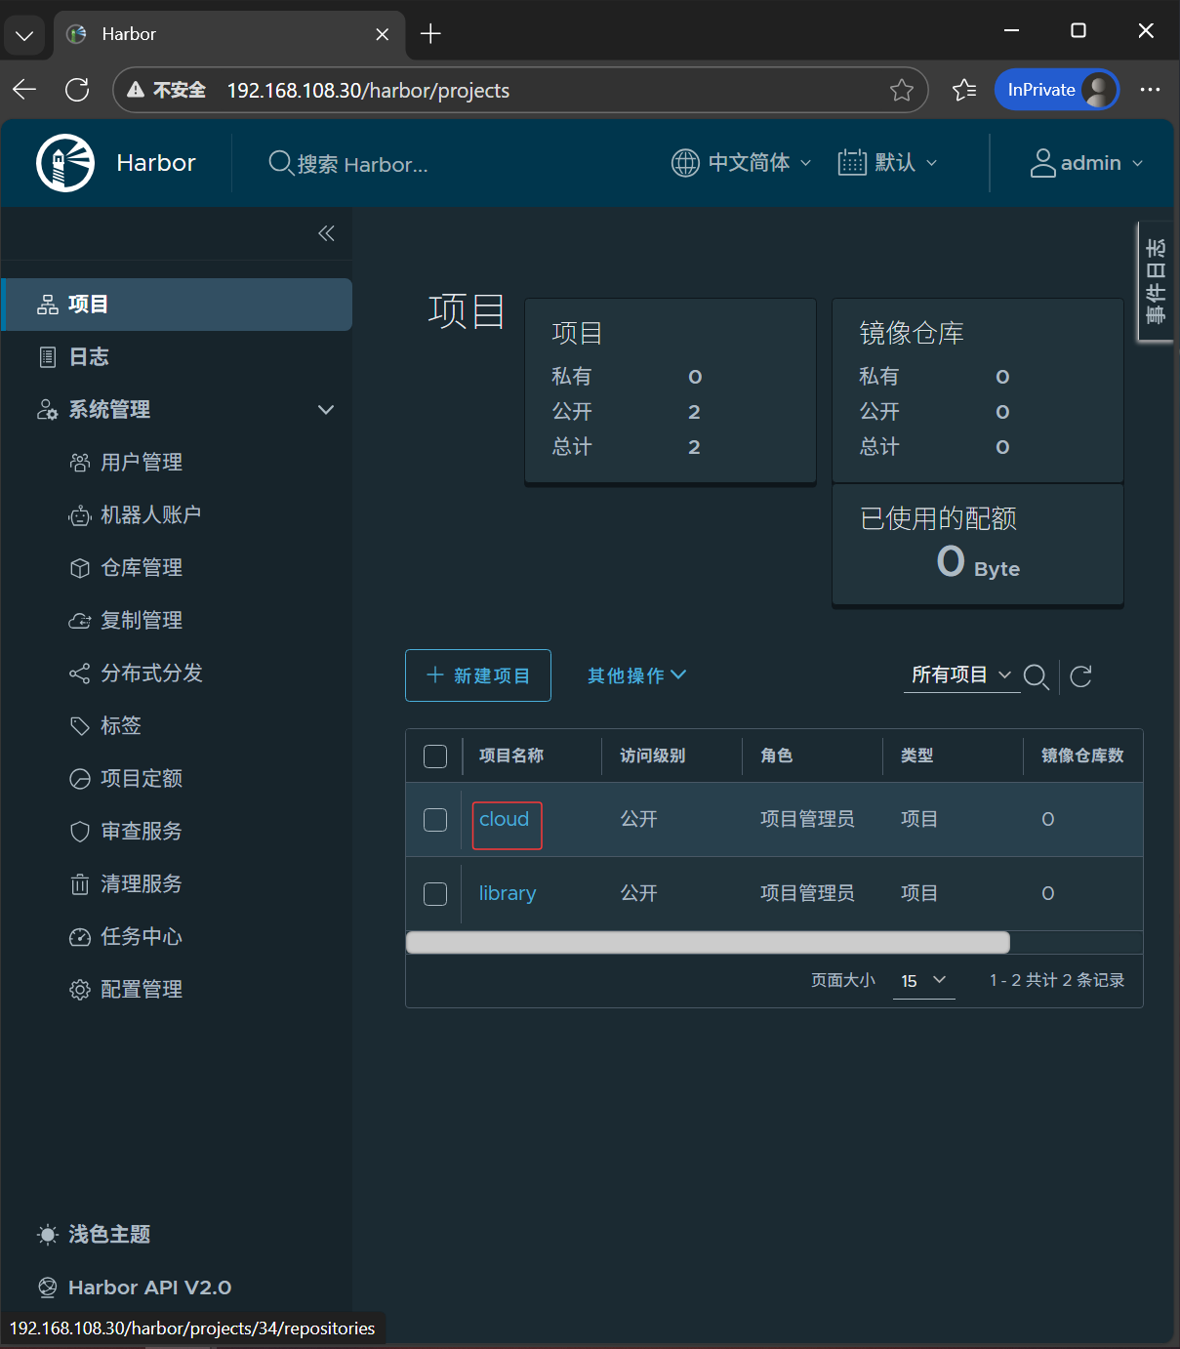Open admin user menu

click(x=1086, y=163)
